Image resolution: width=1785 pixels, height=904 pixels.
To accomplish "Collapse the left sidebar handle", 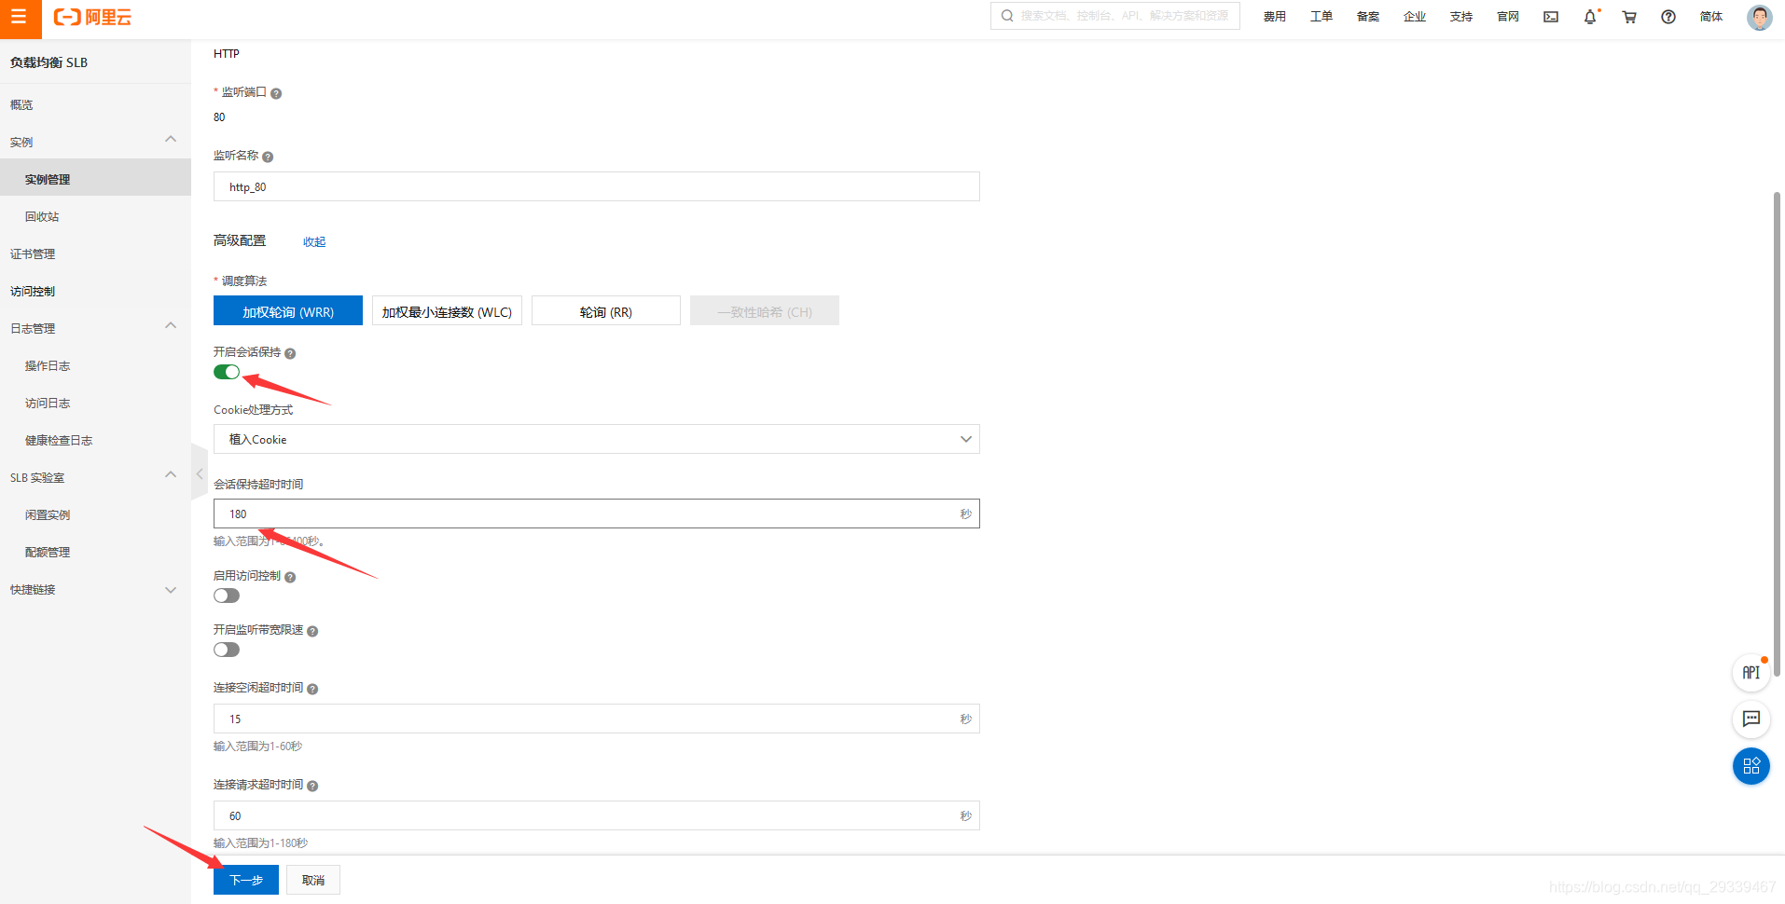I will (199, 473).
